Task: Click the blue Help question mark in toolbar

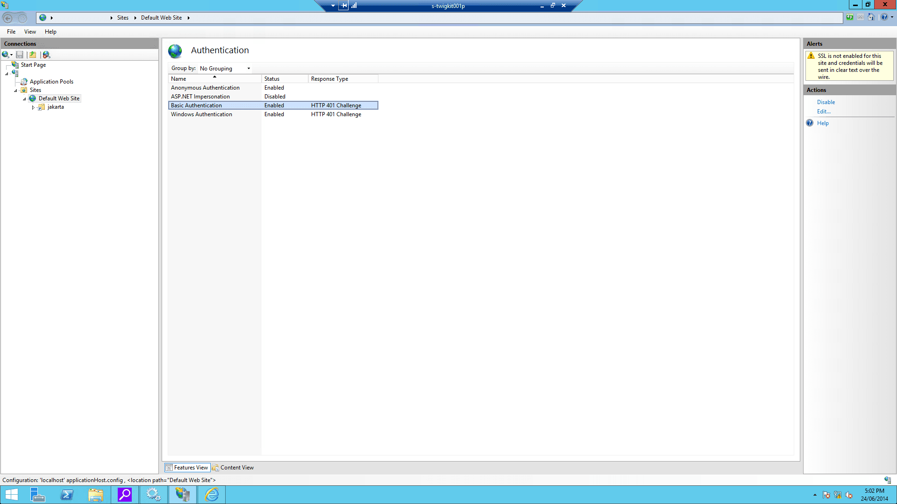Action: (x=884, y=17)
